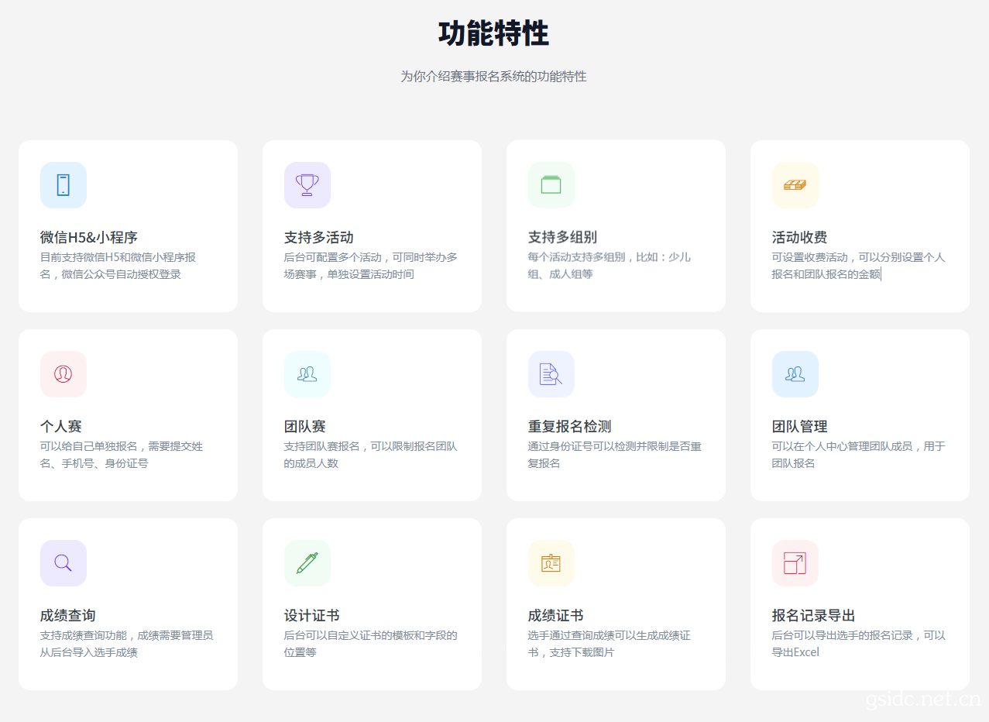Click the 个人赛 card title
This screenshot has width=989, height=722.
(61, 426)
